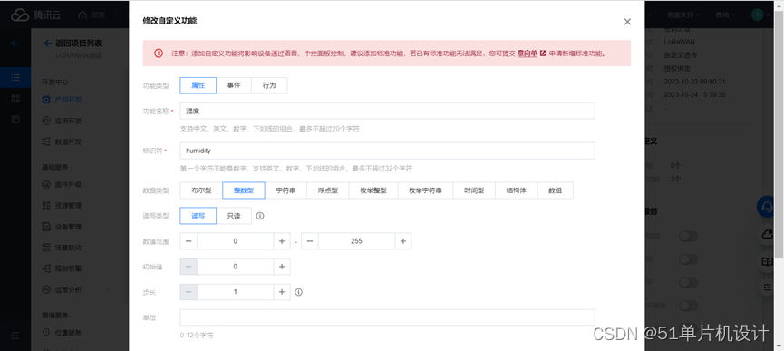This screenshot has width=784, height=351.
Task: Open the blue headset support floating button
Action: click(x=766, y=206)
